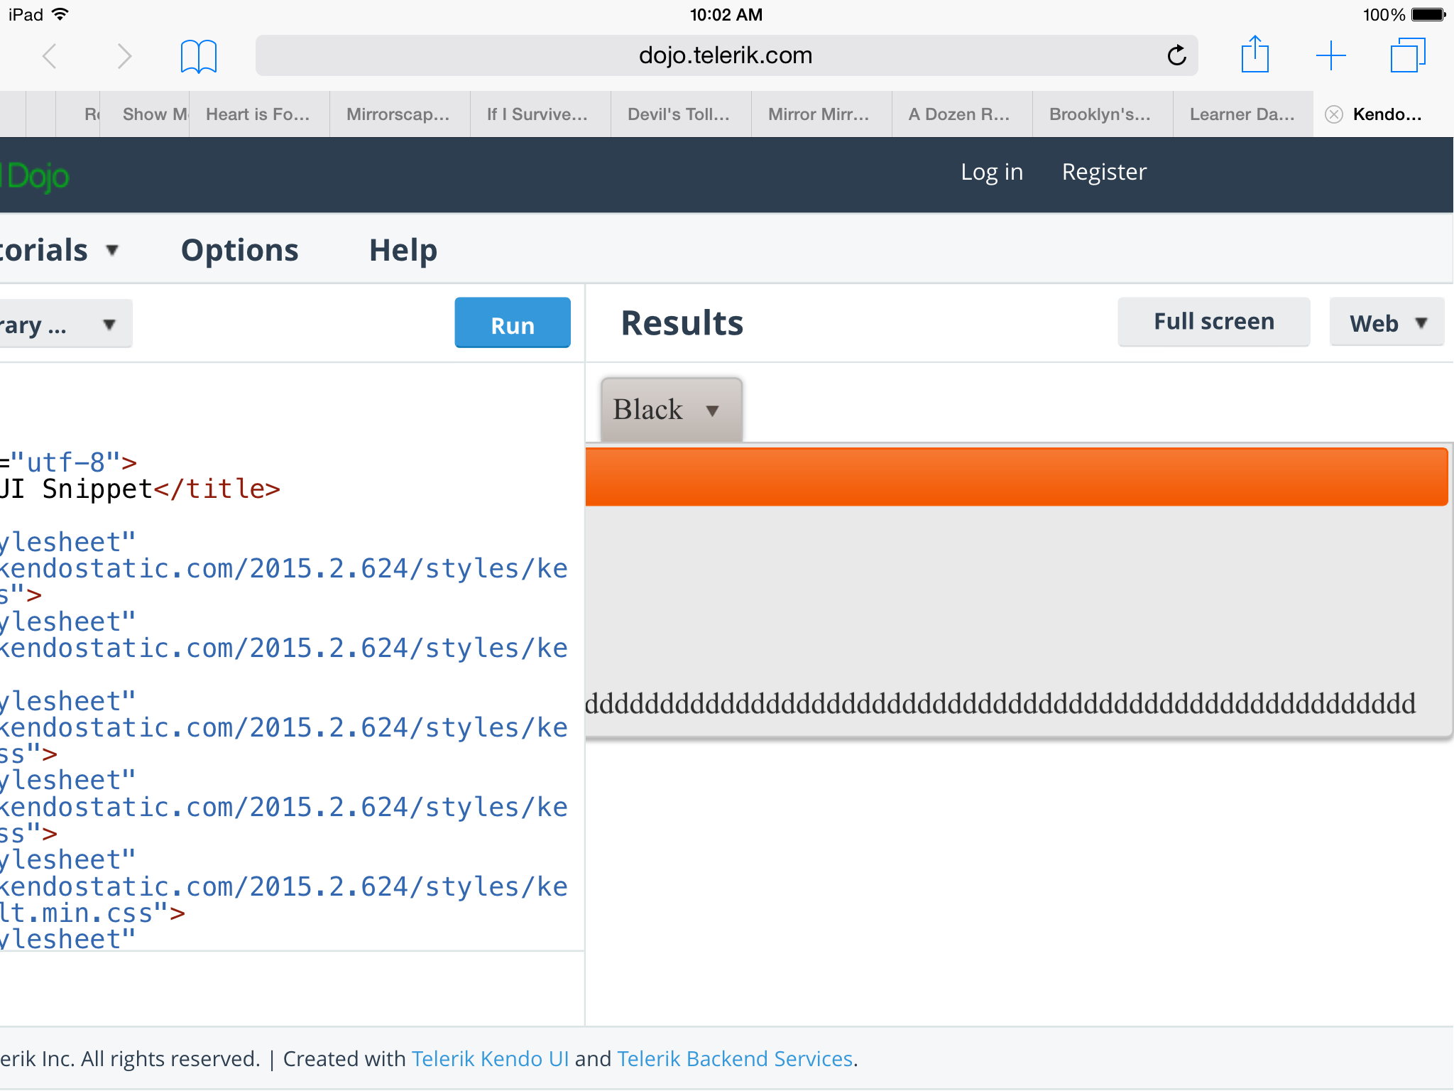
Task: Reload the page with the refresh icon
Action: tap(1176, 55)
